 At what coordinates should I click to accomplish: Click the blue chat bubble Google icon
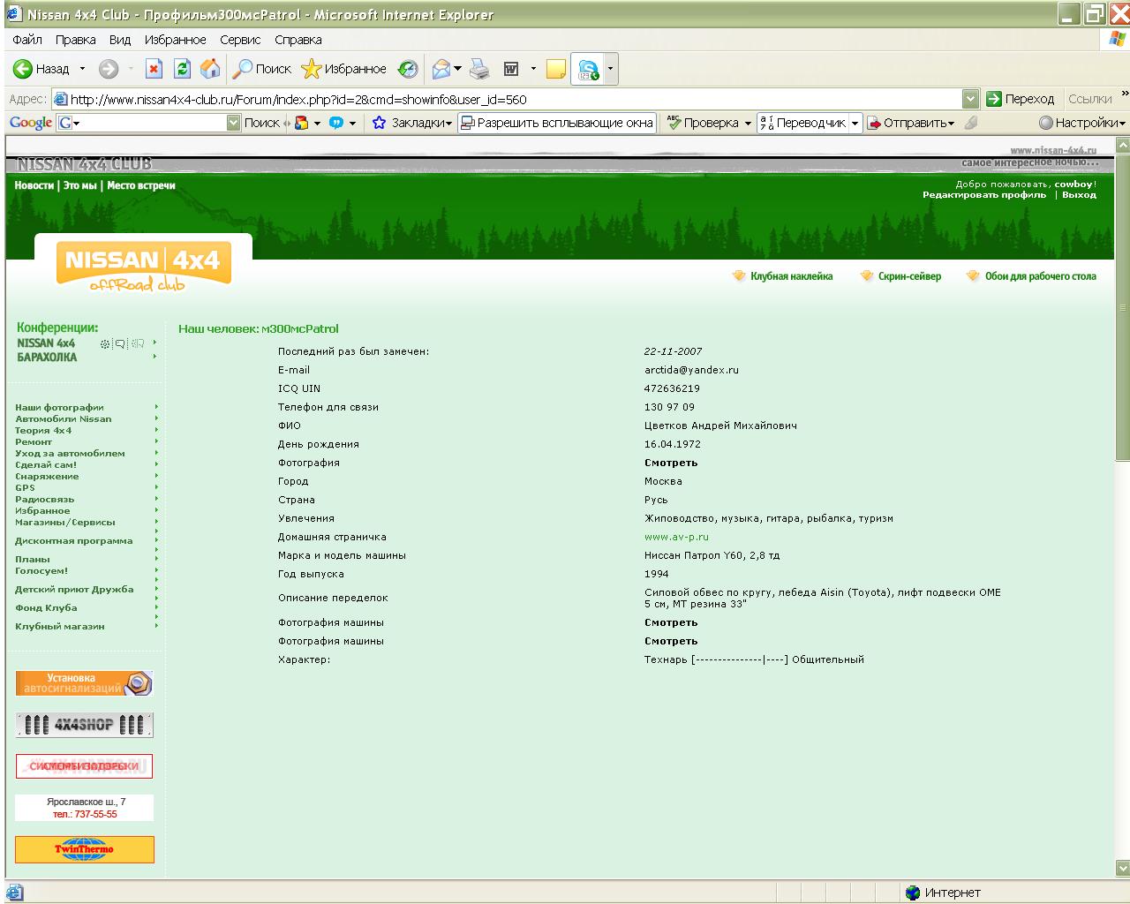(336, 123)
